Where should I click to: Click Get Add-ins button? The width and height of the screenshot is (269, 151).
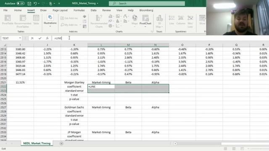(x=69, y=18)
